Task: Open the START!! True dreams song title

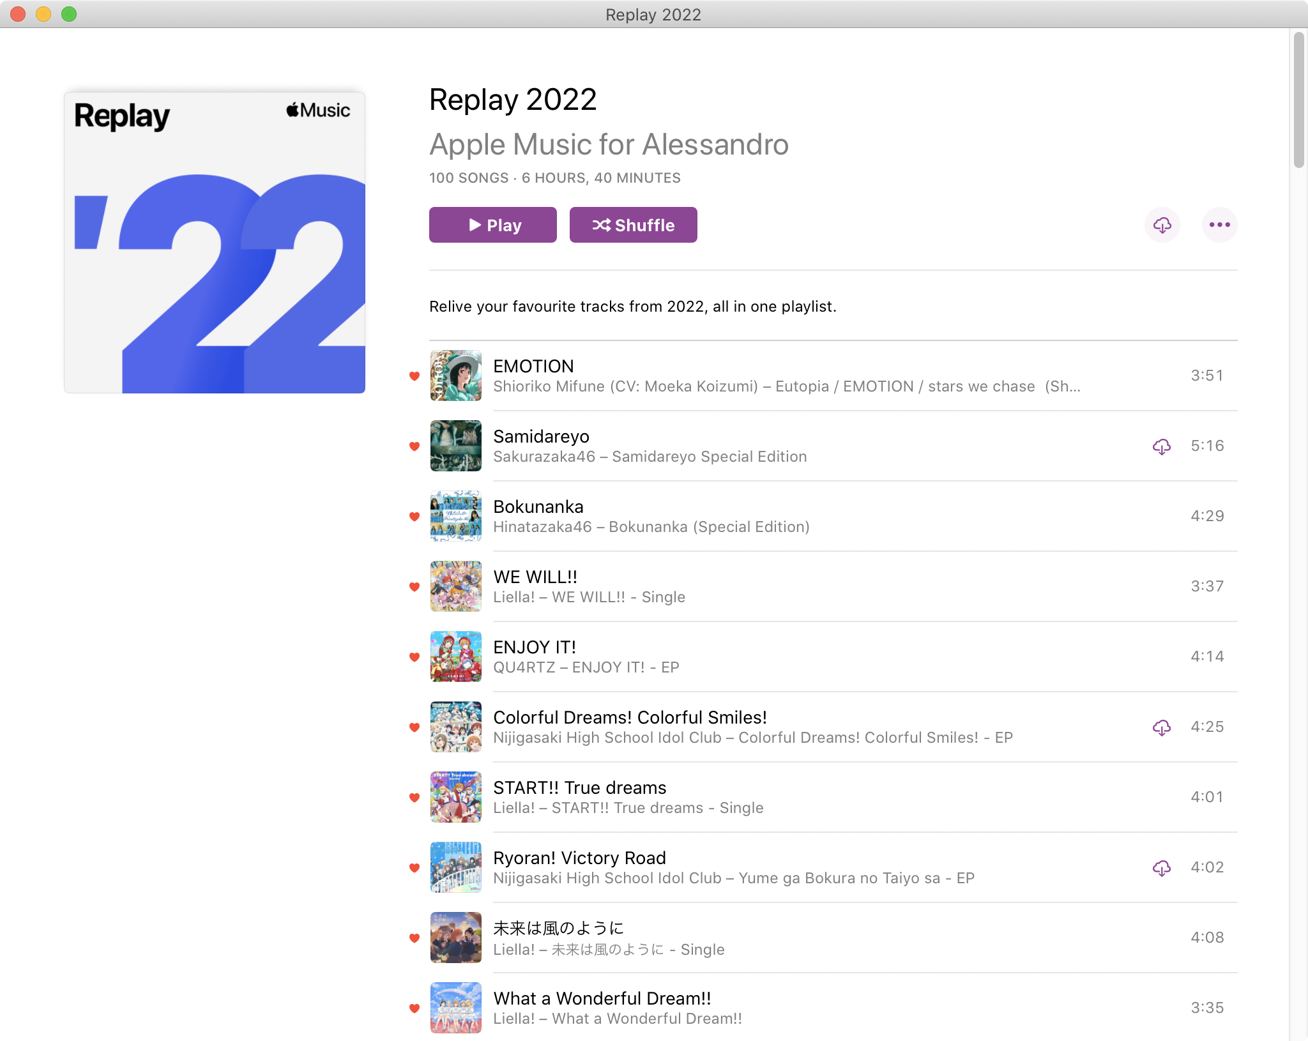Action: click(x=579, y=787)
